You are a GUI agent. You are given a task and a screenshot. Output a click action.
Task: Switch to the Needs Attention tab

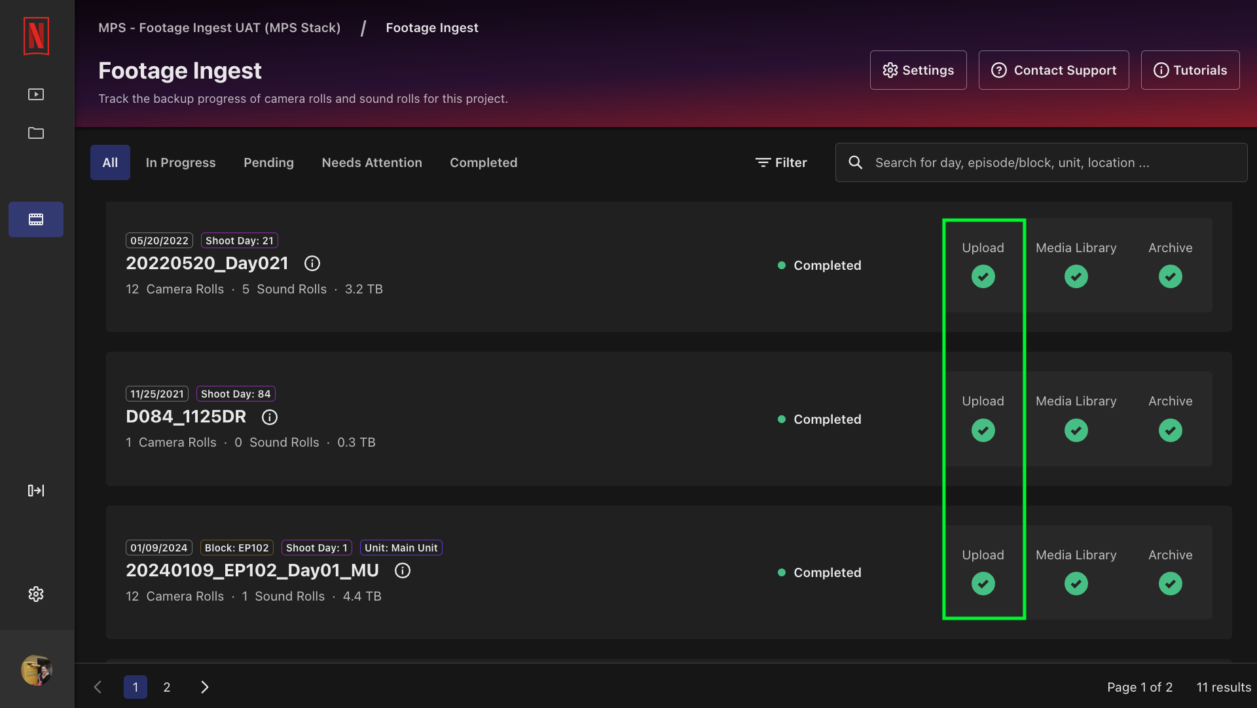pos(372,162)
